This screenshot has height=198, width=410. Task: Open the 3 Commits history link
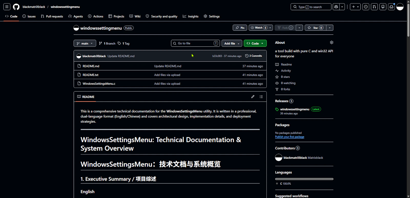tap(253, 56)
